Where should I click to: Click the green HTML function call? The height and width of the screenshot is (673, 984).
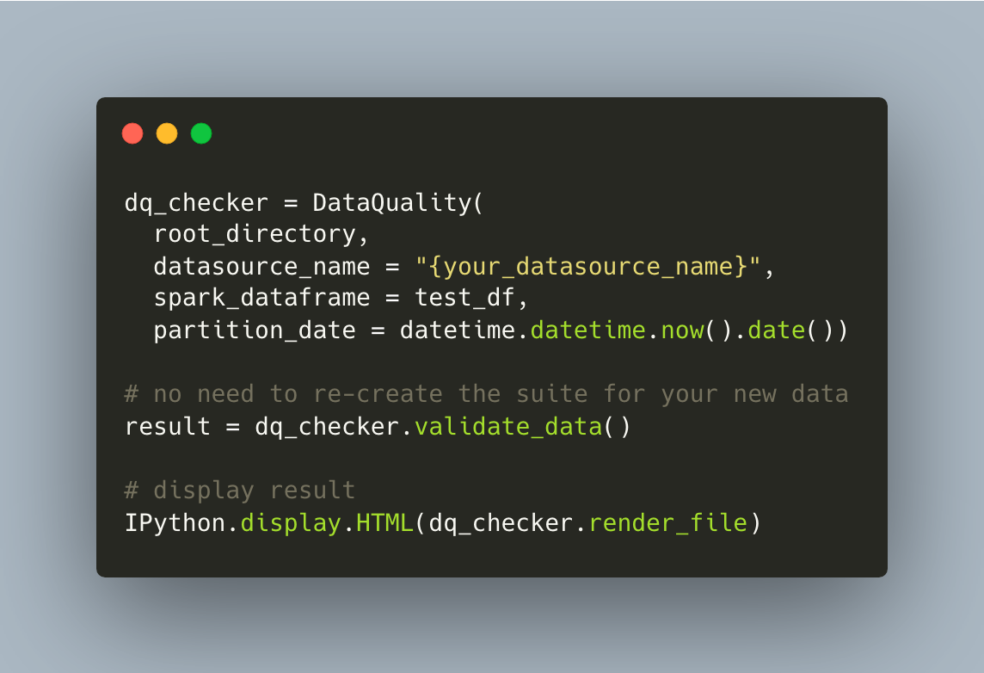[384, 523]
